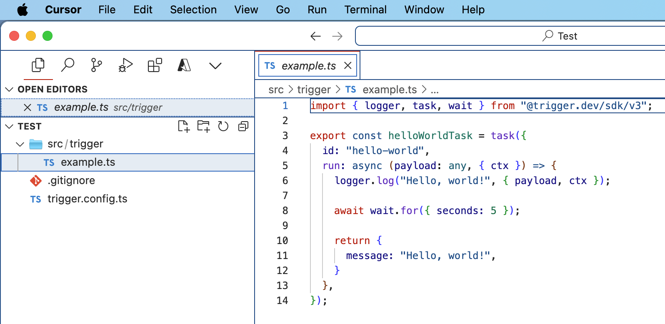The image size is (665, 324).
Task: Click wait.for on line 8
Action: tap(394, 211)
